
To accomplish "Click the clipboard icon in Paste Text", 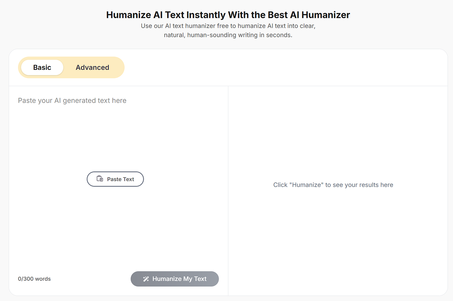I will pyautogui.click(x=100, y=179).
